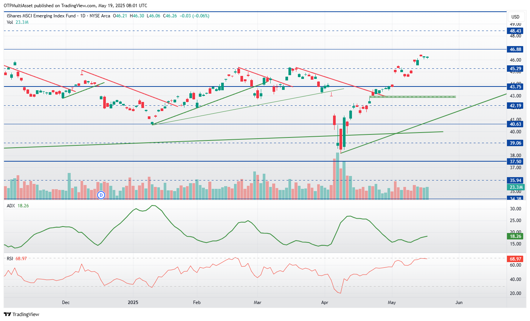Click the 42.19 price label
The height and width of the screenshot is (321, 530).
click(x=516, y=106)
